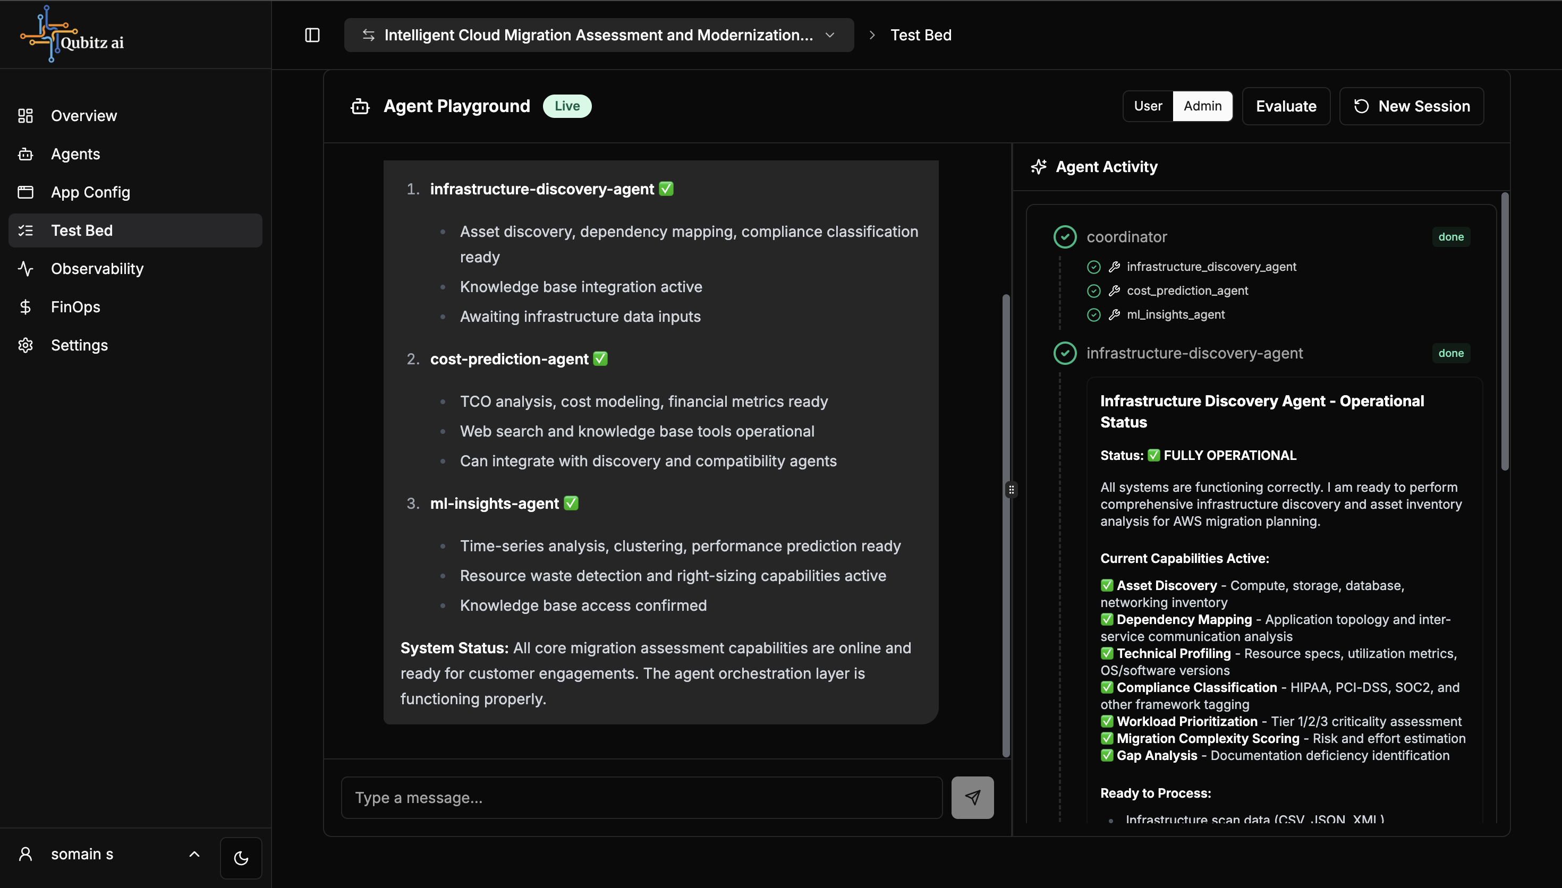Image resolution: width=1562 pixels, height=888 pixels.
Task: Go to FinOps page
Action: 75,307
